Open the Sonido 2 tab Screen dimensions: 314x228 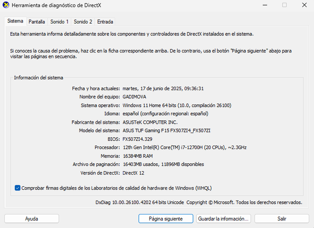83,21
